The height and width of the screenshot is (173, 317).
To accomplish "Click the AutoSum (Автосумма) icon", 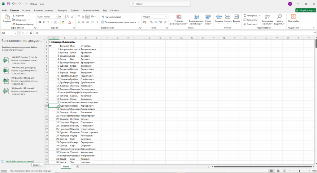I will pyautogui.click(x=245, y=16).
